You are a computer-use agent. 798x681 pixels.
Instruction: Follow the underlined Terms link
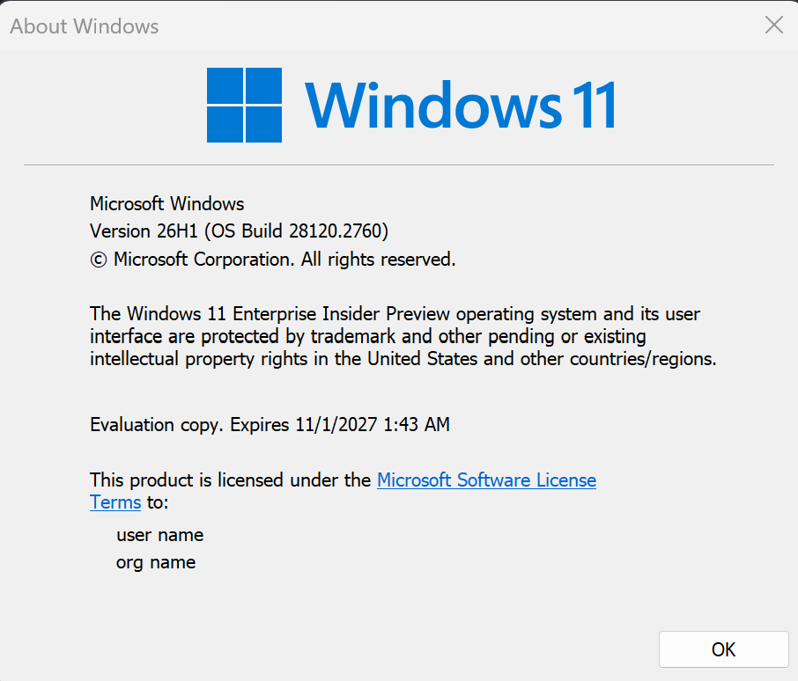115,502
